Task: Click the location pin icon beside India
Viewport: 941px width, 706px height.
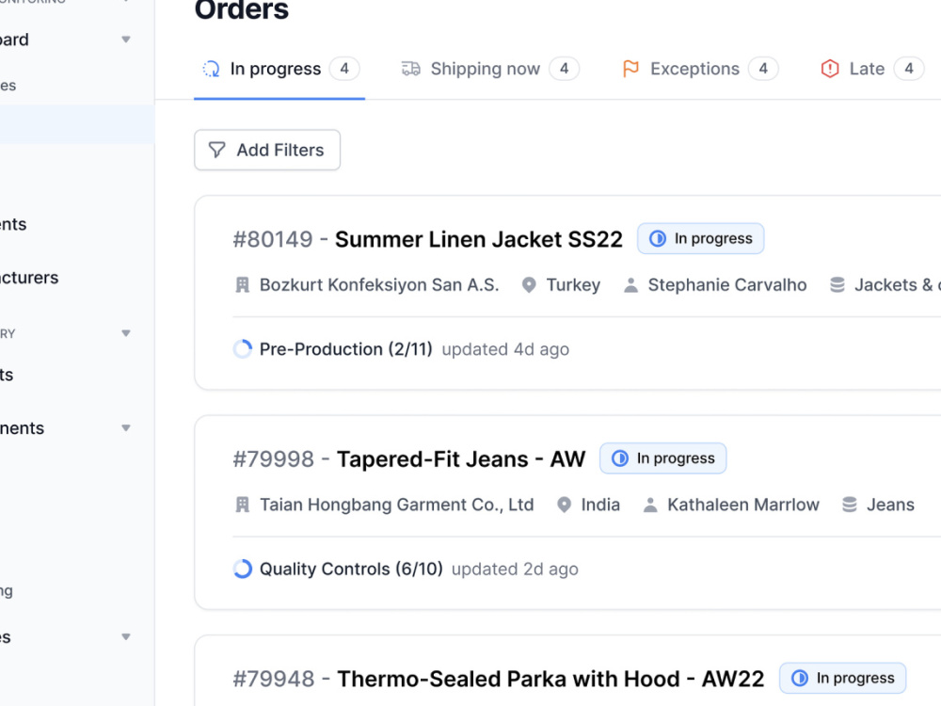Action: point(564,505)
